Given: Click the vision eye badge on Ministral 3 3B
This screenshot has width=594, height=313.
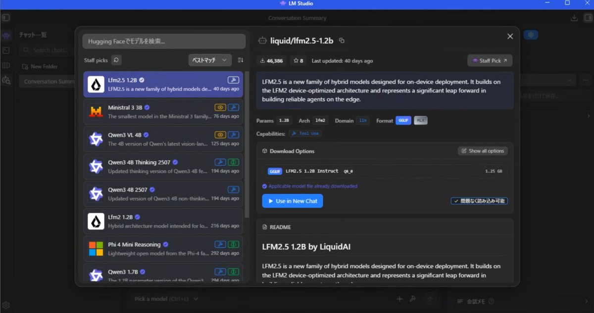Looking at the screenshot, I should [220, 107].
